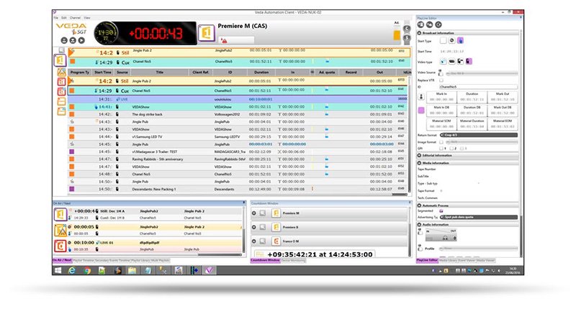Toggle the Image format checkbox
The image size is (576, 314).
pyautogui.click(x=441, y=142)
